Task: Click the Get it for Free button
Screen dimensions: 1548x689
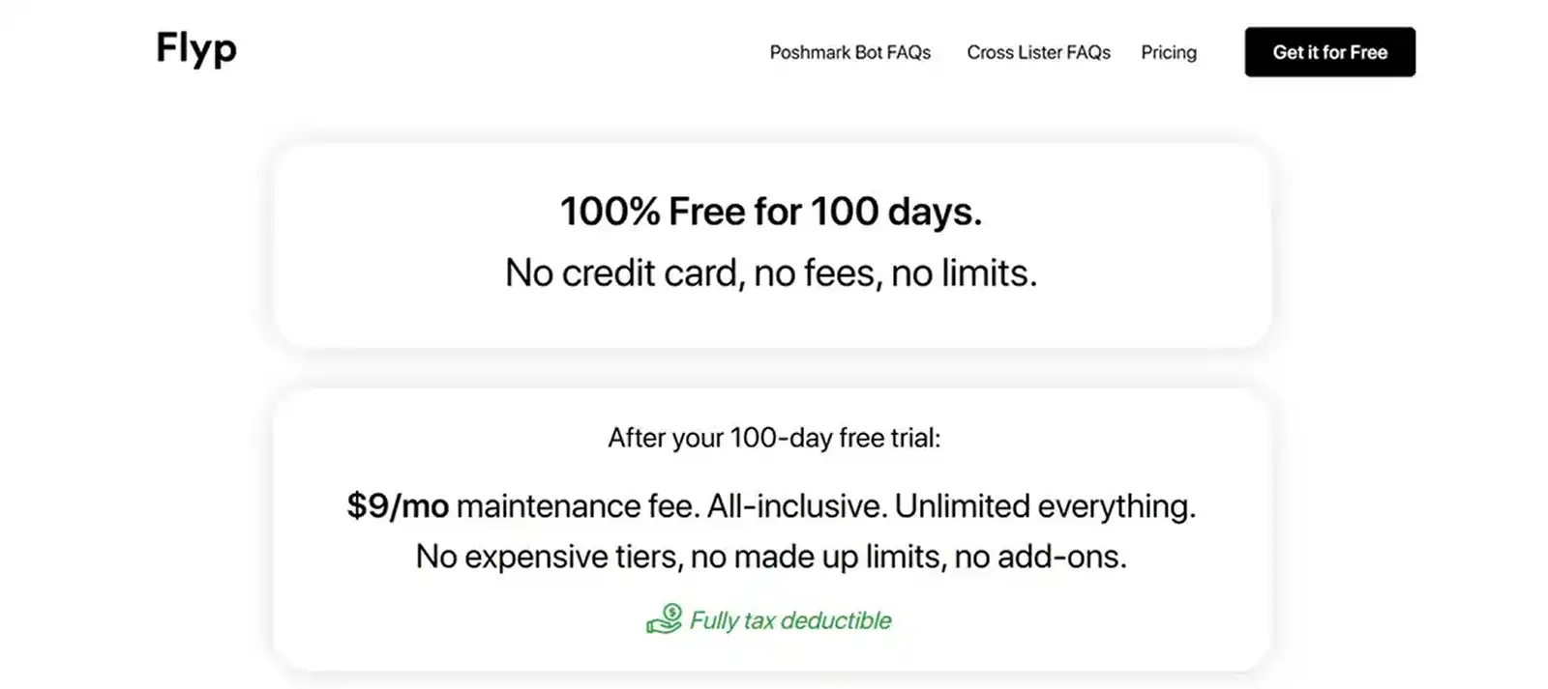Action: pos(1328,52)
